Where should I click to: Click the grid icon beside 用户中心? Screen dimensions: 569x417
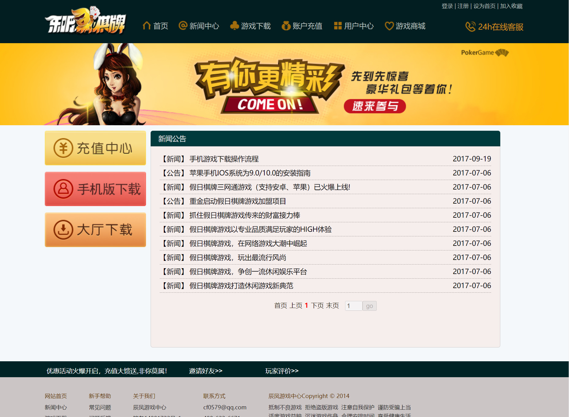[338, 26]
